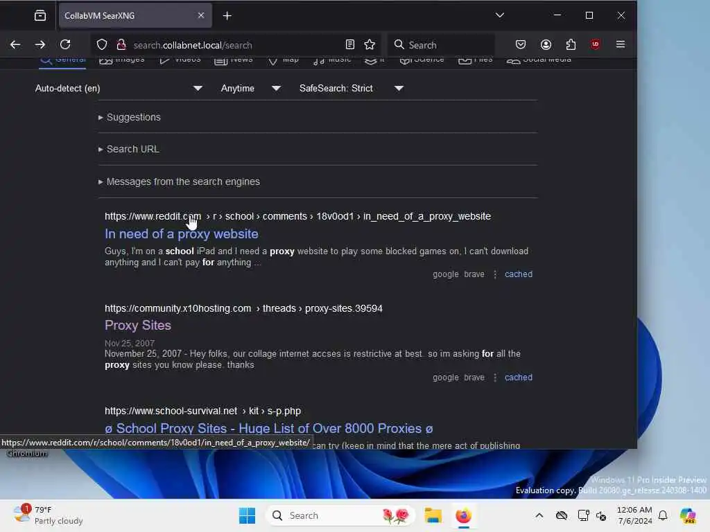Click the display/network tray icon

[583, 515]
